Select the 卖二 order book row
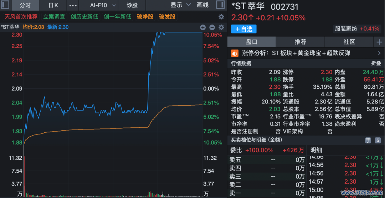 point(267,185)
